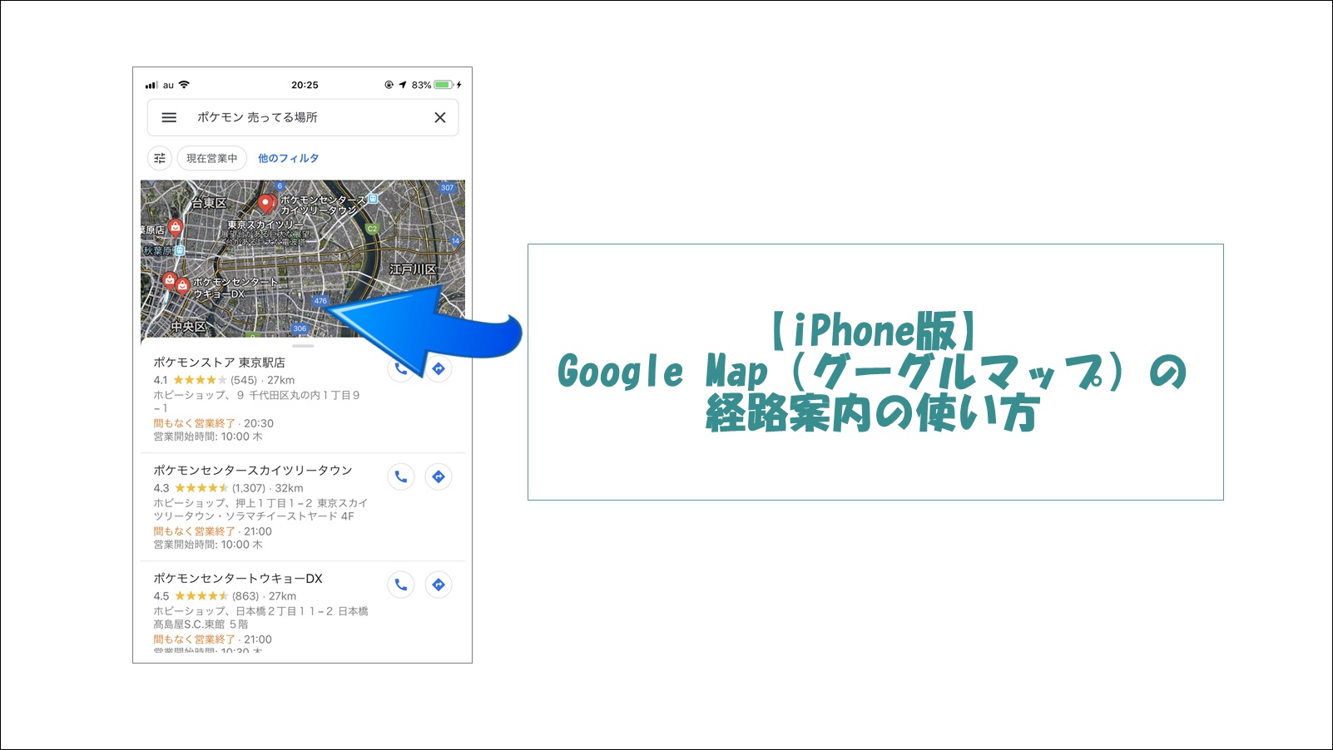Tap the battery indicator in status bar
This screenshot has height=750, width=1333.
click(444, 85)
